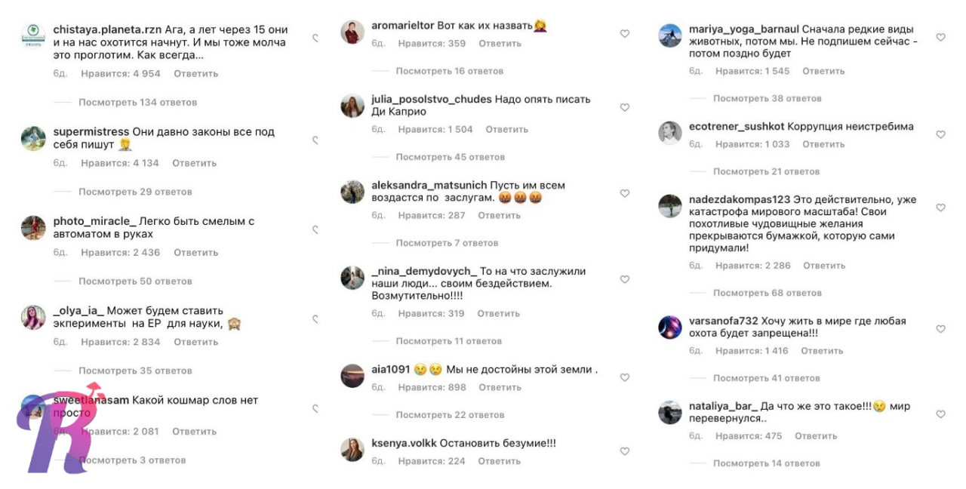
Task: Heart the ksenya.volkk comment
Action: tap(625, 452)
